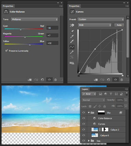
Task: Filter layers by type layers icon
Action: pyautogui.click(x=111, y=94)
